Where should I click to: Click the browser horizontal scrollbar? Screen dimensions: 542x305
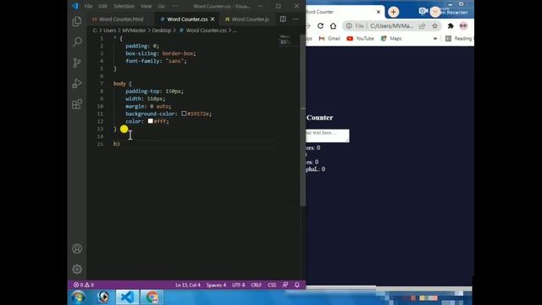point(340,288)
